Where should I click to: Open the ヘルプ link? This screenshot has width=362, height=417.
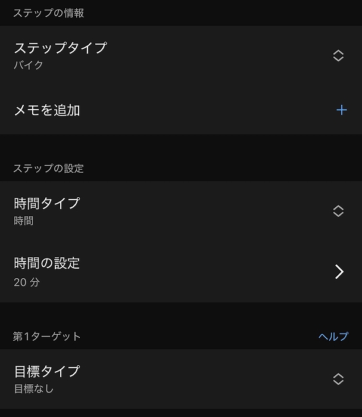333,337
